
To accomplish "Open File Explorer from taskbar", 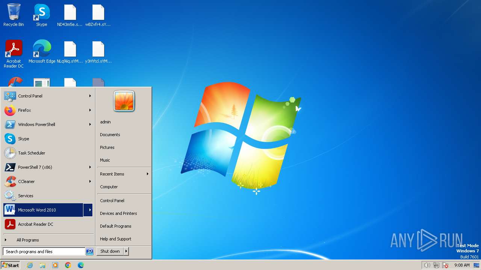I will 42,265.
